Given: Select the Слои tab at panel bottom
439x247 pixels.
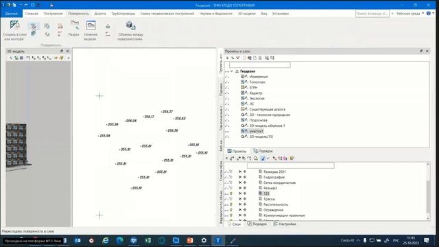Looking at the screenshot, I should coord(234,224).
